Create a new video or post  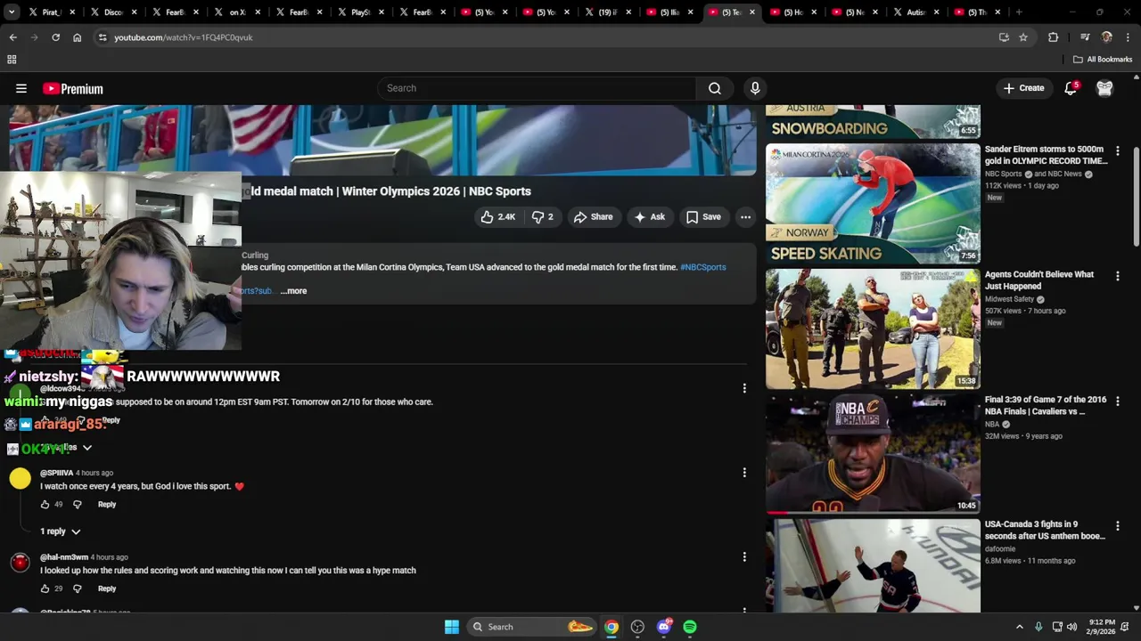tap(1023, 88)
